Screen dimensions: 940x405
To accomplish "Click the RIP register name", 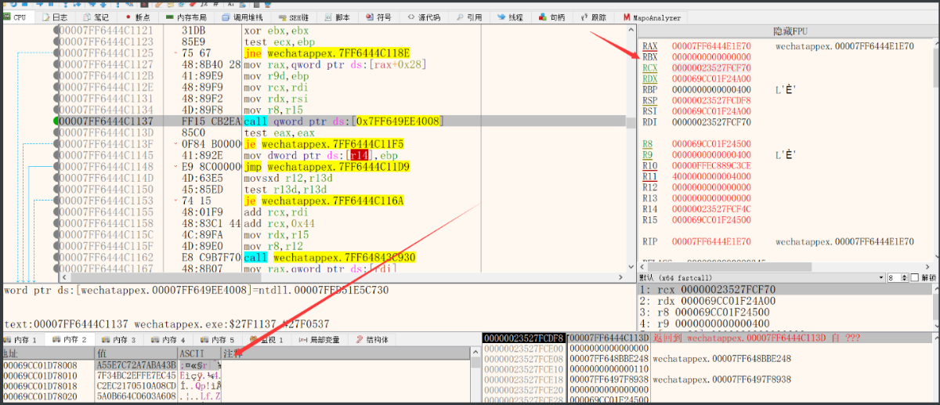I will (x=649, y=241).
